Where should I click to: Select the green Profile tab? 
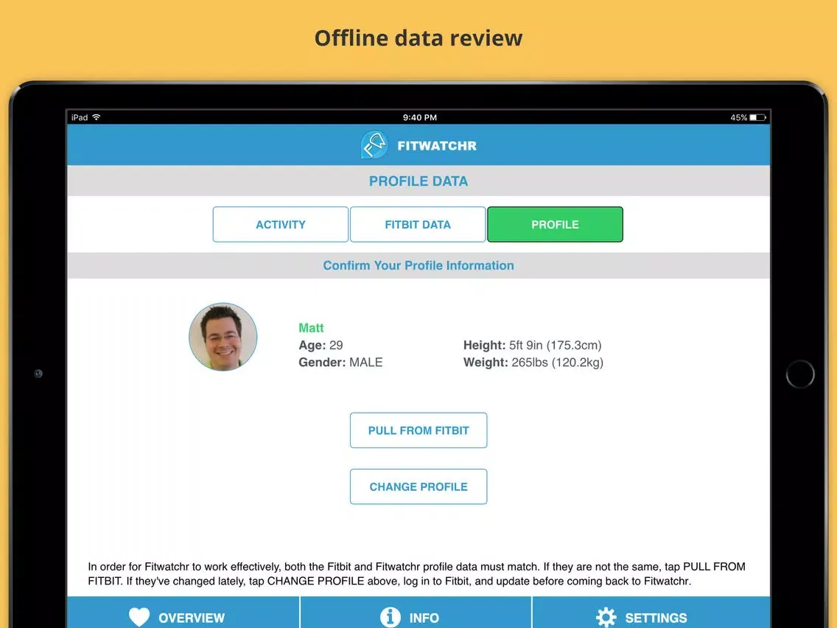[x=555, y=224]
